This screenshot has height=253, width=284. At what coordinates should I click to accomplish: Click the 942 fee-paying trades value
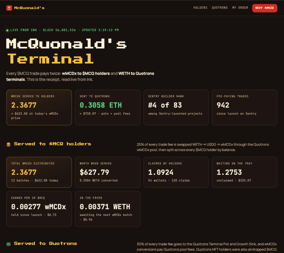pyautogui.click(x=223, y=105)
